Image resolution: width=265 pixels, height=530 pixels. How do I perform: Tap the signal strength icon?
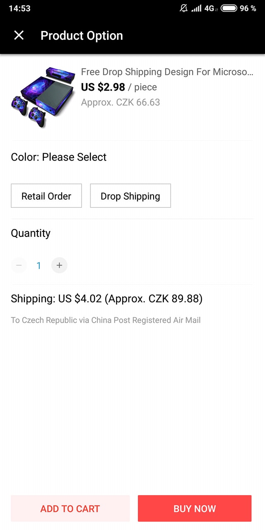(x=196, y=8)
